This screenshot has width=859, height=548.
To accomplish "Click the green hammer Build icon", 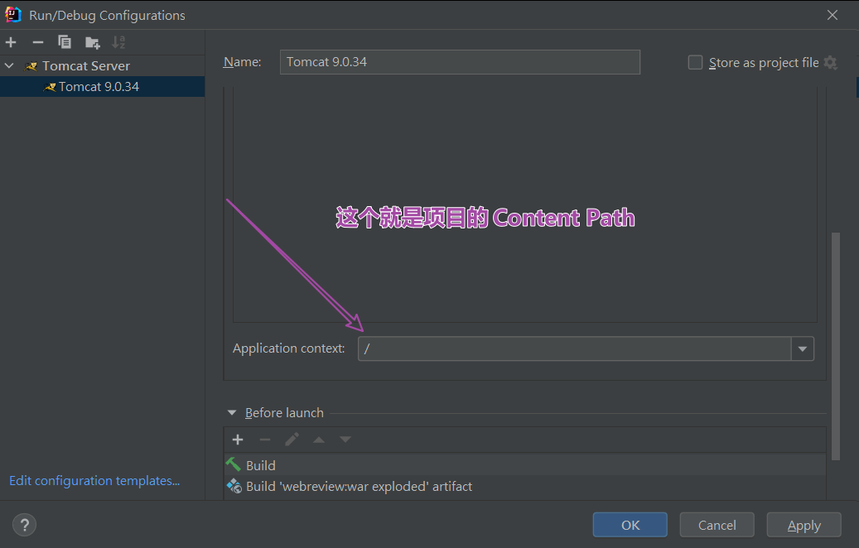I will (234, 464).
